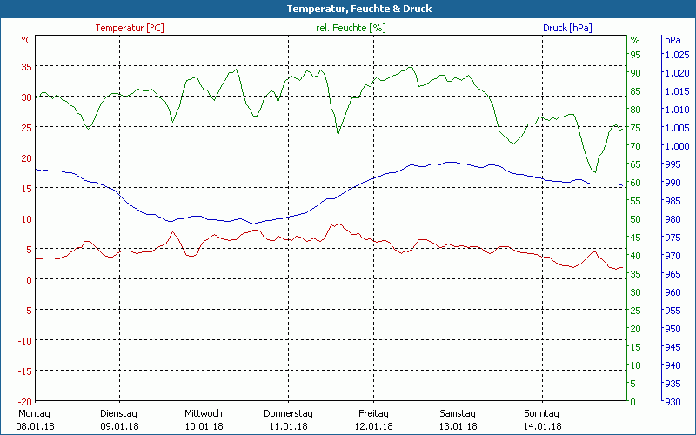The height and width of the screenshot is (435, 696).
Task: Click "1.020" on the pressure axis
Action: [678, 73]
